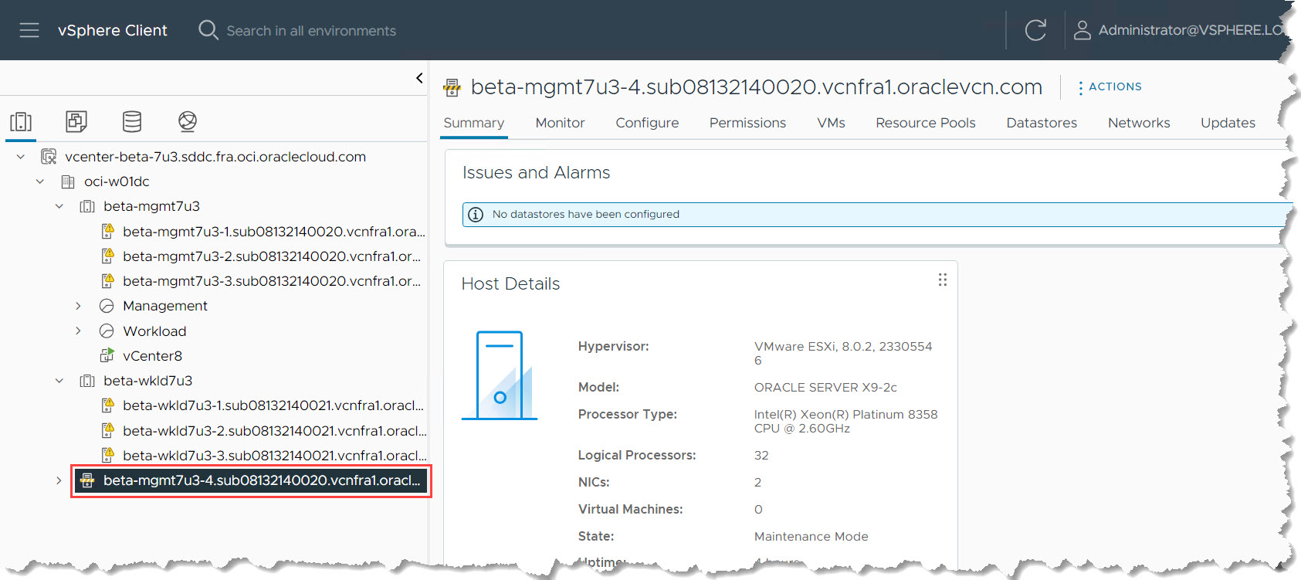
Task: Select the beta-mgmt7u3 cluster
Action: tap(151, 206)
